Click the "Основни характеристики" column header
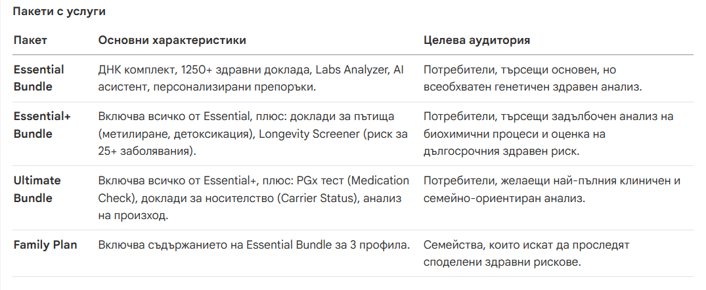The width and height of the screenshot is (706, 290). tap(172, 40)
